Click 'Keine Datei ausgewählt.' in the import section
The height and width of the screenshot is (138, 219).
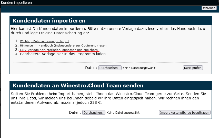pyautogui.click(x=139, y=68)
